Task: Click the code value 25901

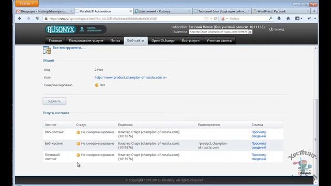Action: pos(99,70)
